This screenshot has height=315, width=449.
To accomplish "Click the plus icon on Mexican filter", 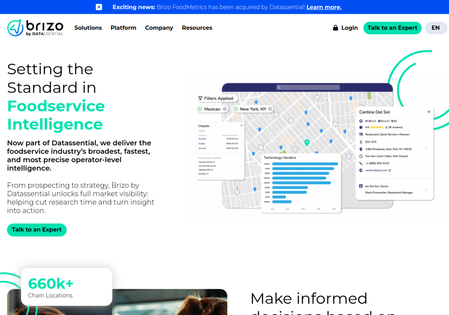I will 200,109.
